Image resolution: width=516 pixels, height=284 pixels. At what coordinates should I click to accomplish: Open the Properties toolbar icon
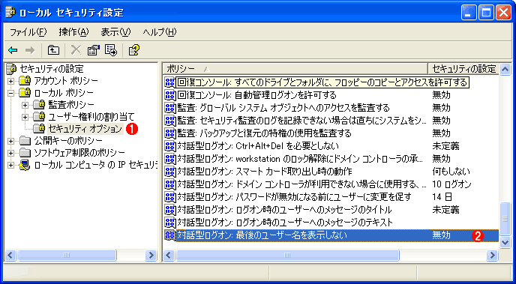click(x=94, y=50)
